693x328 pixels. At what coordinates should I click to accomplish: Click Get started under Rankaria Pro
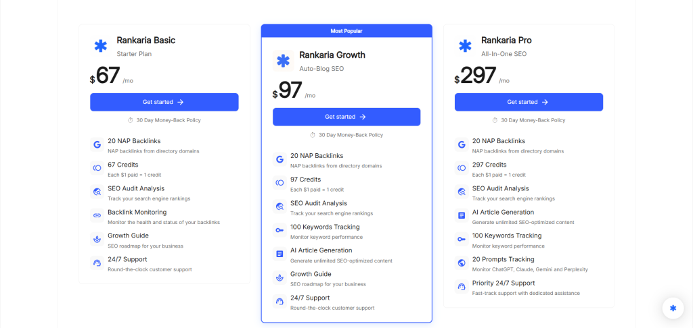[x=529, y=102]
